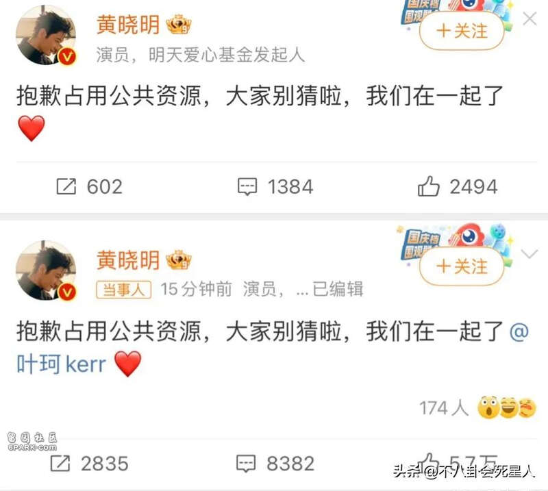Viewport: 548px width, 491px height.
Task: Tap the thumbs-up icon on second post
Action: point(429,462)
